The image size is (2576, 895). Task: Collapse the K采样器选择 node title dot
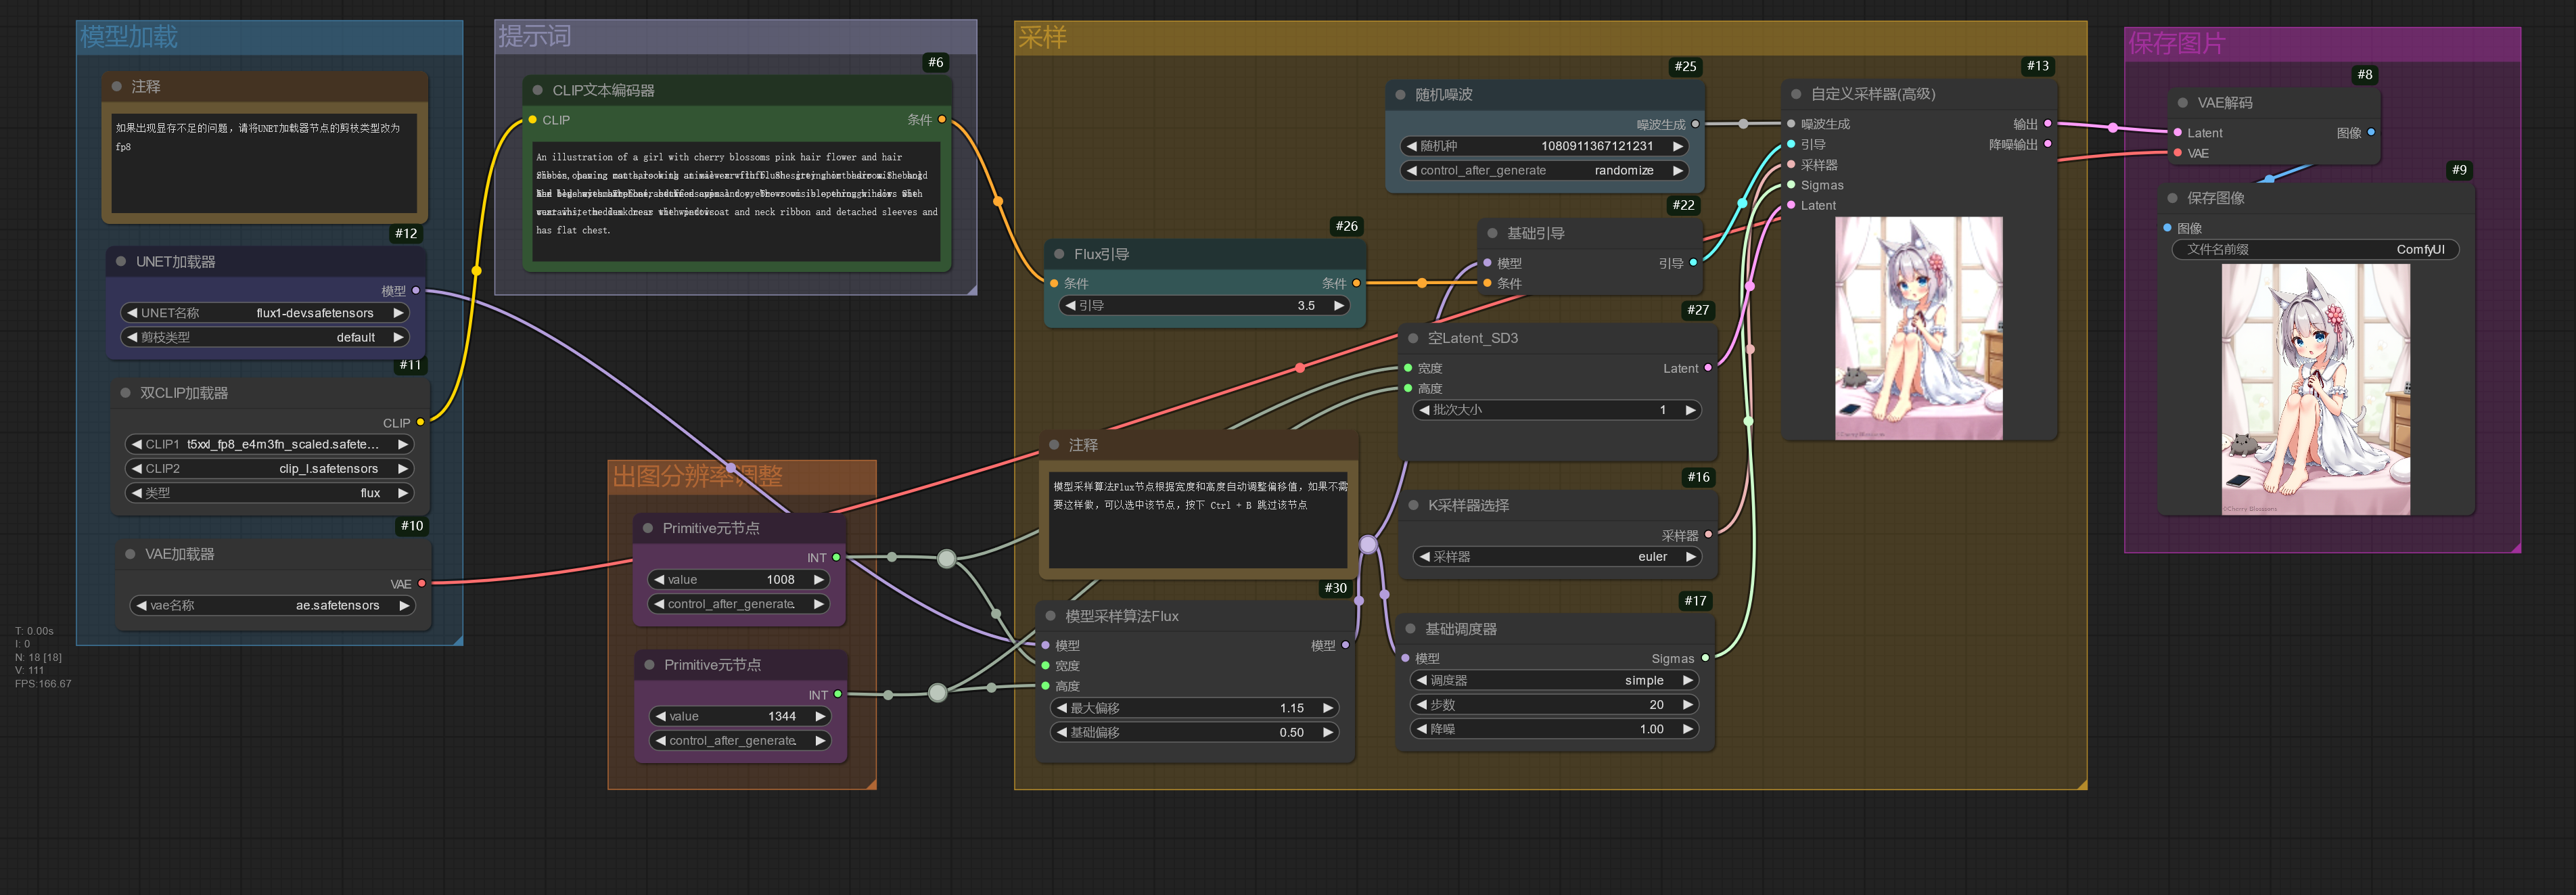[x=1413, y=505]
